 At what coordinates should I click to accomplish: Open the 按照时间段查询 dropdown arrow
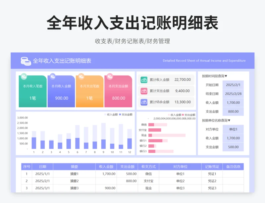tap(226, 76)
